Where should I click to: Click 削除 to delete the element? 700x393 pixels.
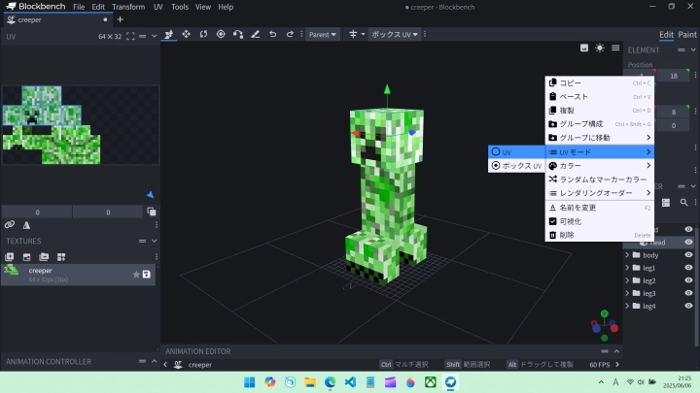click(x=568, y=235)
